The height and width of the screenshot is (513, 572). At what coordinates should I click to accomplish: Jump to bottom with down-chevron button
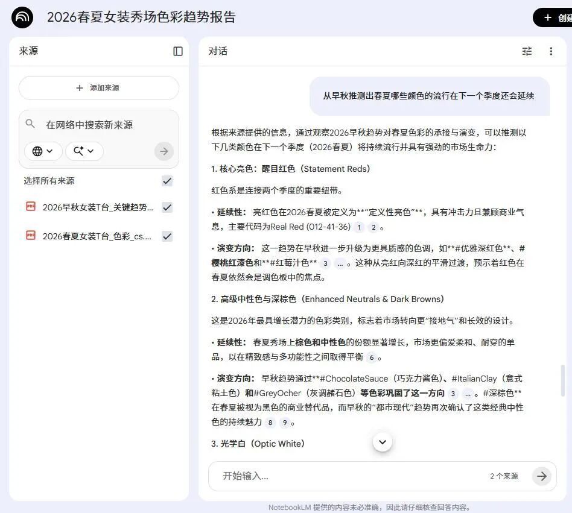tap(383, 442)
